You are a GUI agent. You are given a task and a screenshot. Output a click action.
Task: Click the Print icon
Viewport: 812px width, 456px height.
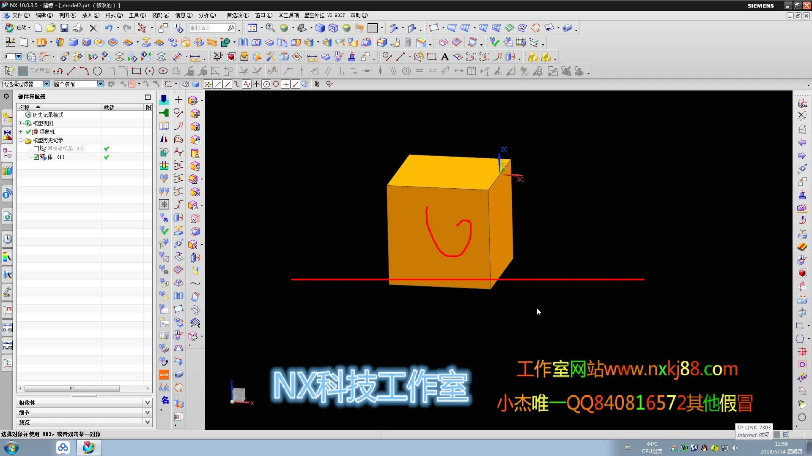click(77, 28)
